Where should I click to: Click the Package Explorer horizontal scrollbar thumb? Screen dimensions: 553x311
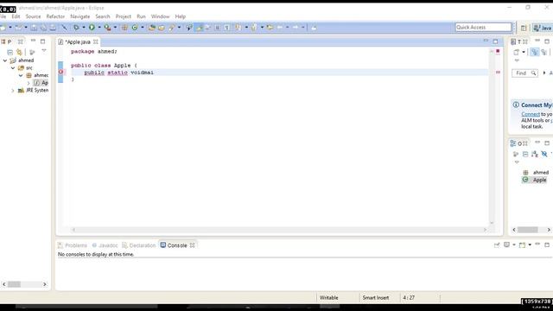[14, 284]
